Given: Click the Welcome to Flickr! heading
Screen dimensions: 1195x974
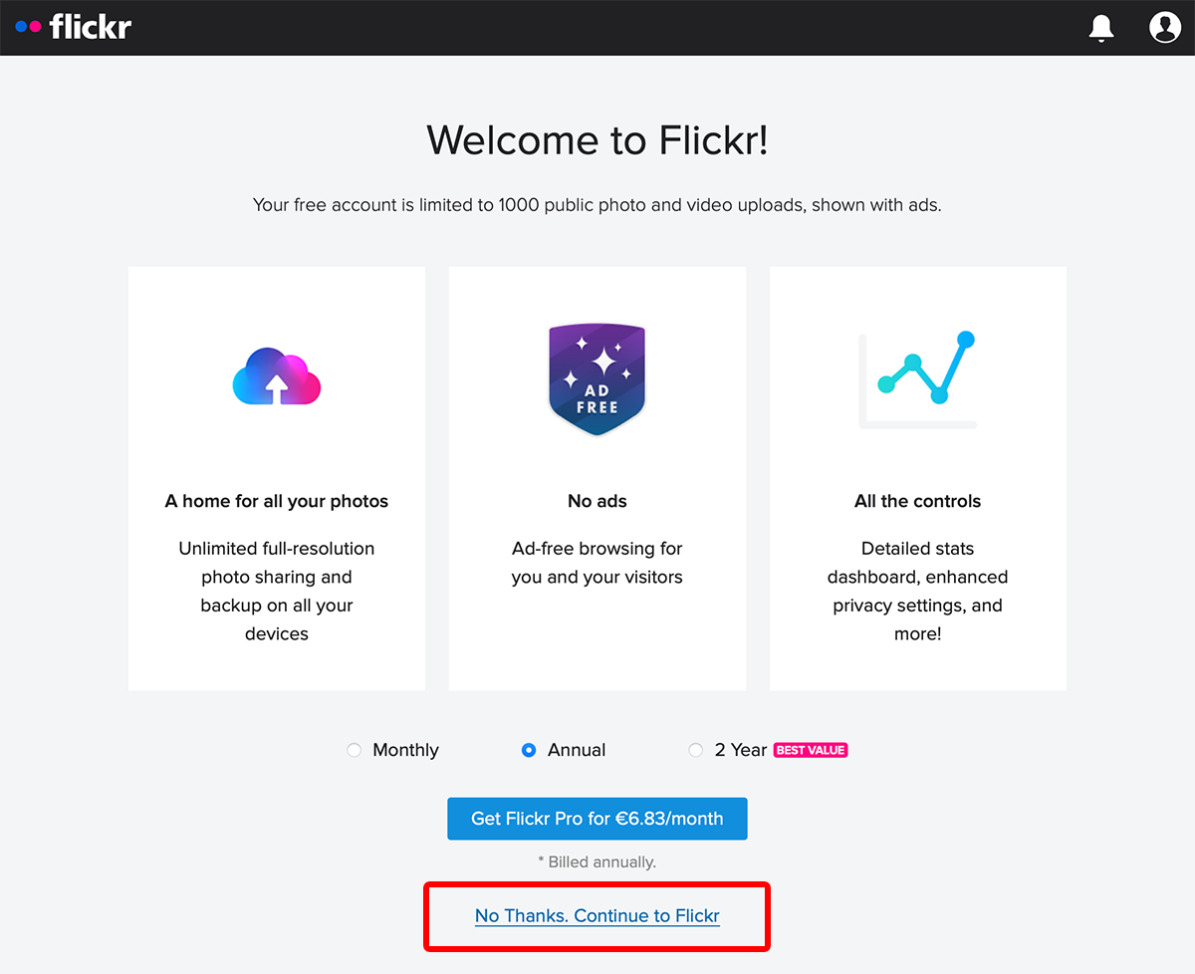Looking at the screenshot, I should click(597, 140).
